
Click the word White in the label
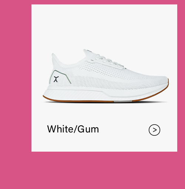pos(60,129)
